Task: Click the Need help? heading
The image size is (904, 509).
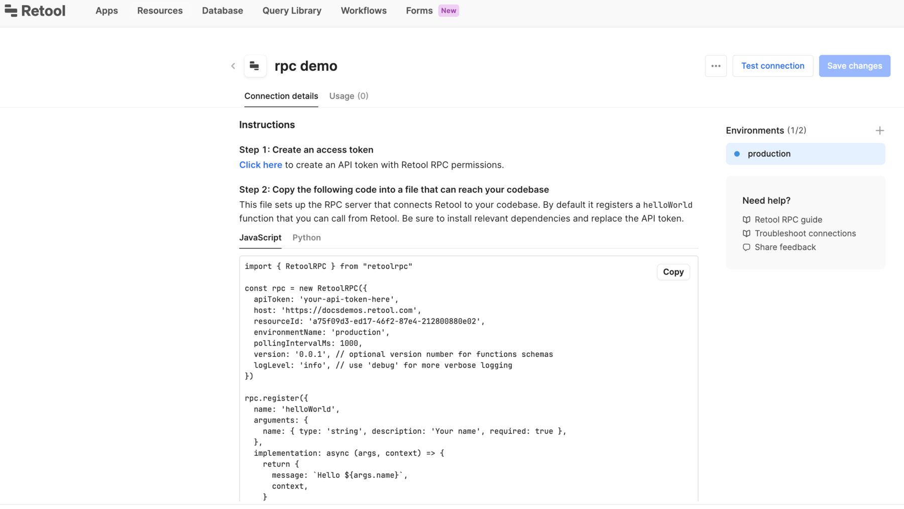Action: (x=766, y=201)
